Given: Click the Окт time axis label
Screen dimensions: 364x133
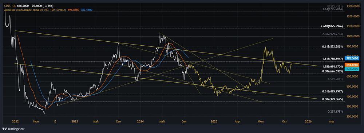Looking at the screenshot, I should tap(284, 121).
